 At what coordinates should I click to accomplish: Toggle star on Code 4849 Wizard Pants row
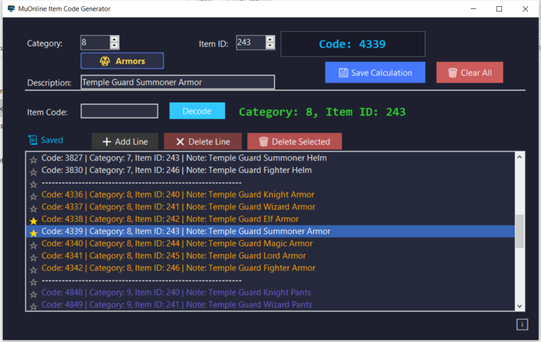pyautogui.click(x=33, y=306)
